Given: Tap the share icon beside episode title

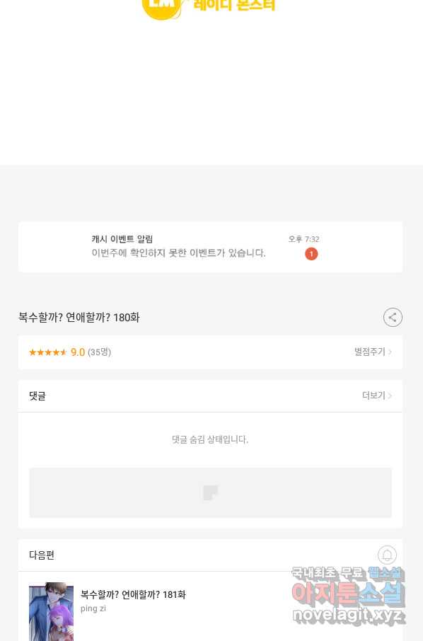Looking at the screenshot, I should [393, 317].
